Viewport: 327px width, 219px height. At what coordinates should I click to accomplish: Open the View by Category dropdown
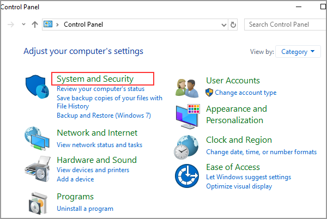[298, 51]
